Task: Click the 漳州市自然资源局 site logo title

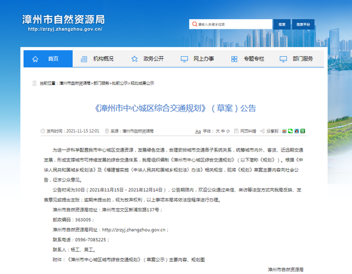Action: pos(63,19)
